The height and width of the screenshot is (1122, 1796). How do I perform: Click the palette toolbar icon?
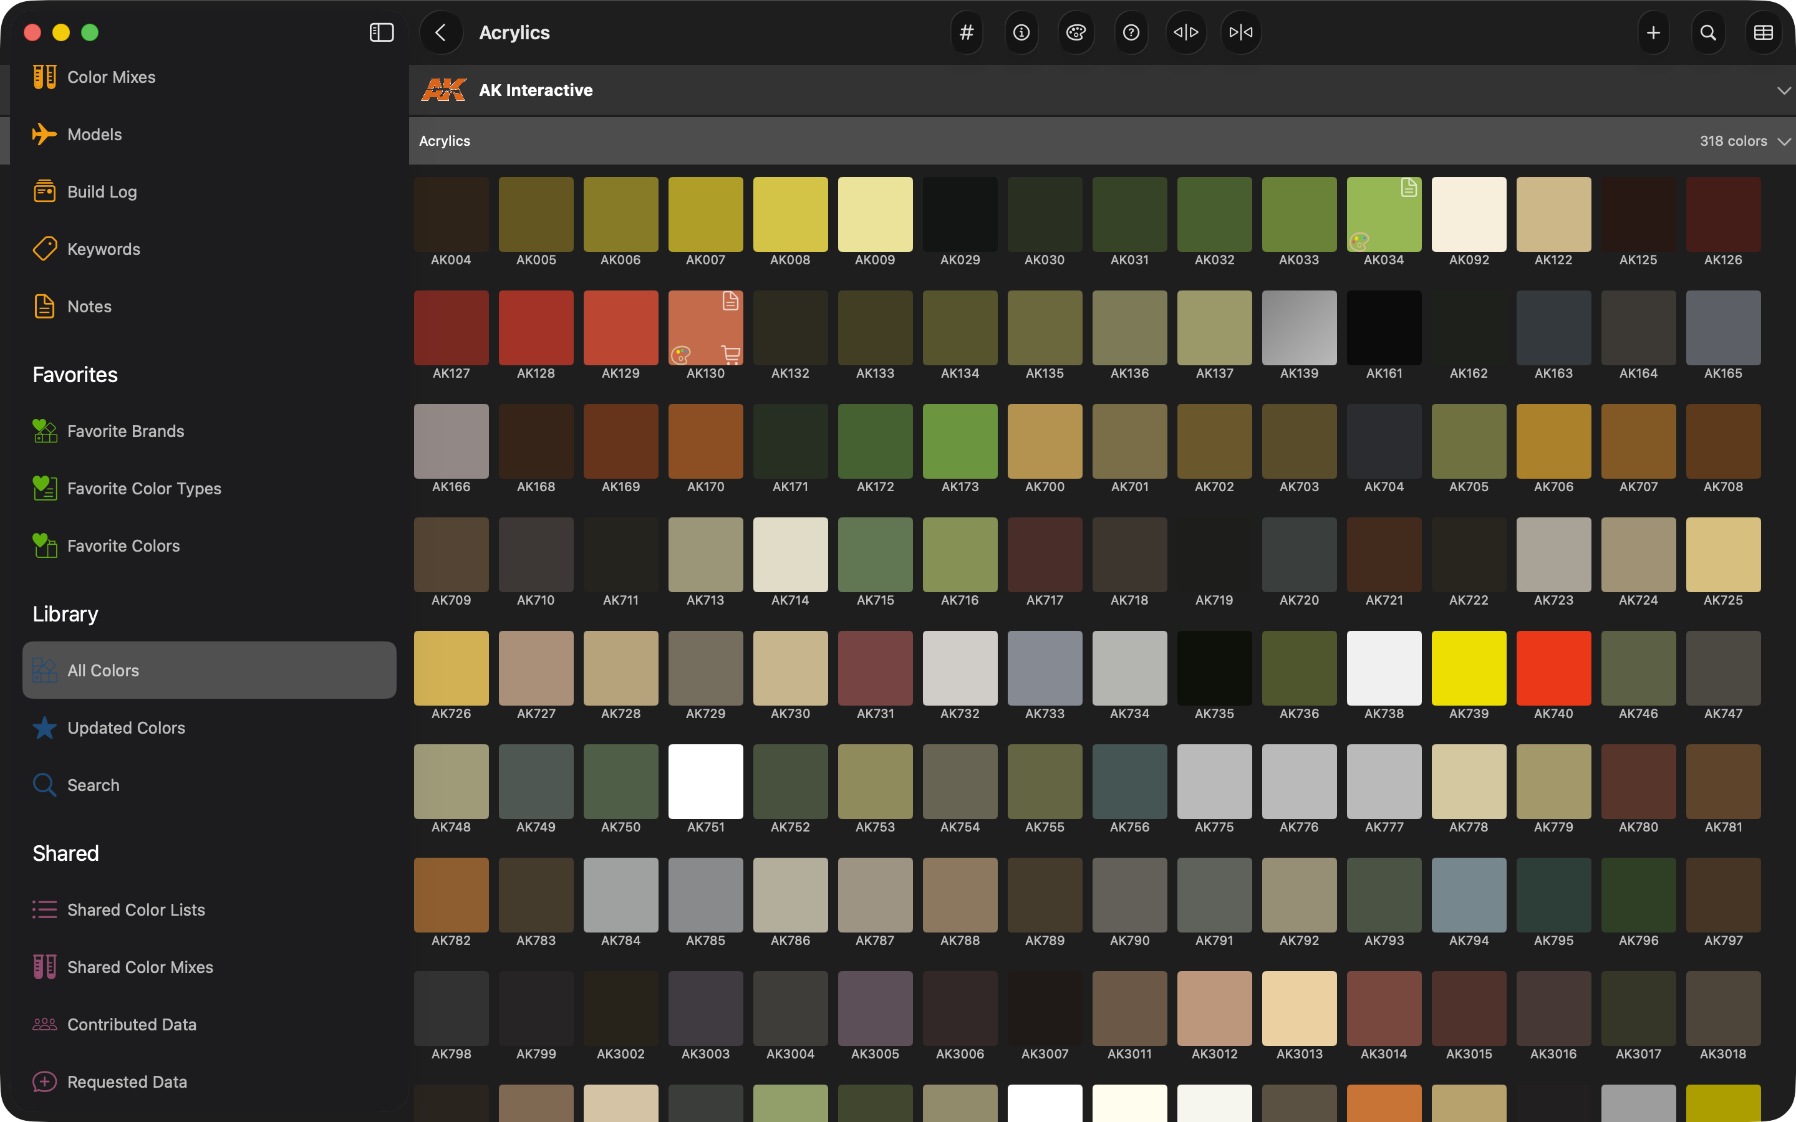click(1076, 32)
